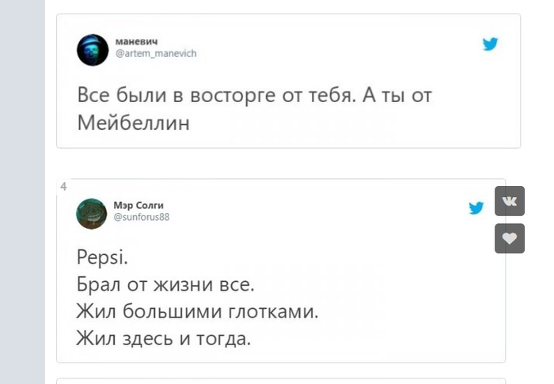554x384 pixels.
Task: Share the tweet via the VK button
Action: coord(510,201)
